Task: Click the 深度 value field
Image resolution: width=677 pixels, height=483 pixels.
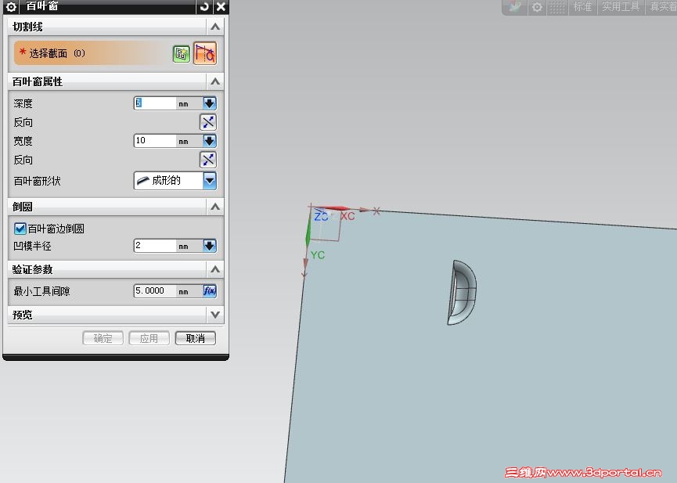Action: 154,103
